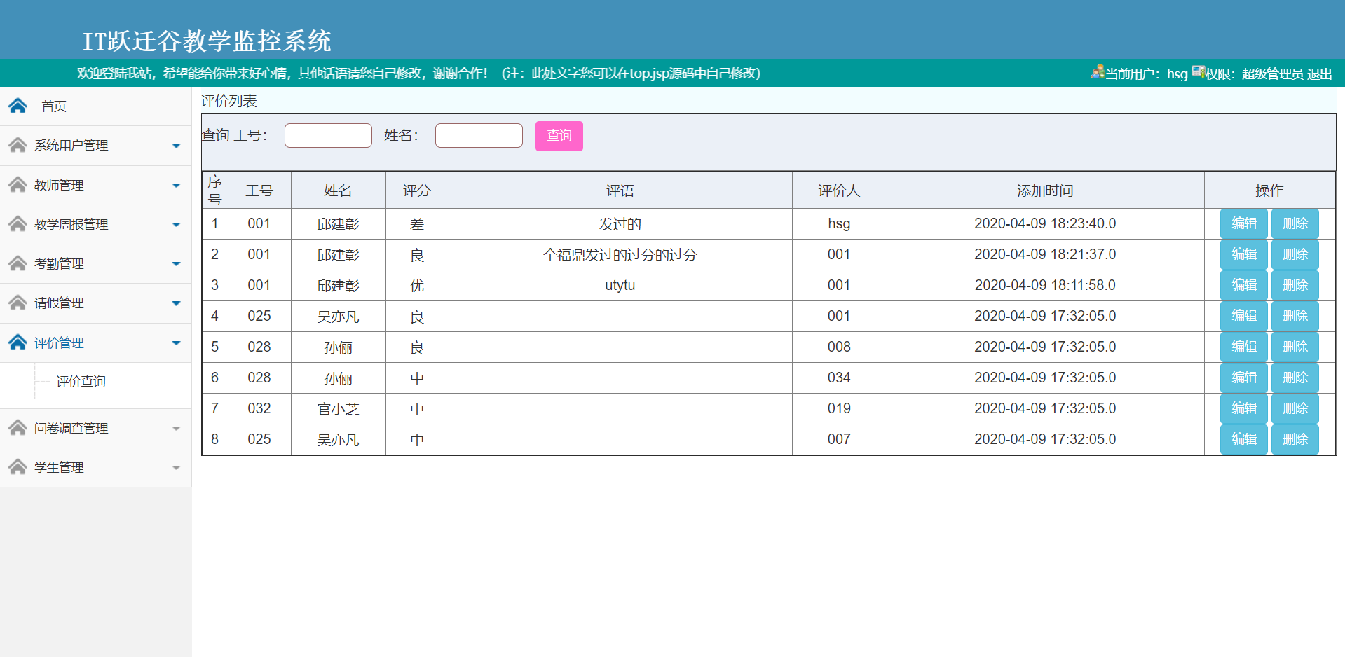Screen dimensions: 1345x657
Task: Click the 添加时间 column header
Action: pyautogui.click(x=1045, y=191)
